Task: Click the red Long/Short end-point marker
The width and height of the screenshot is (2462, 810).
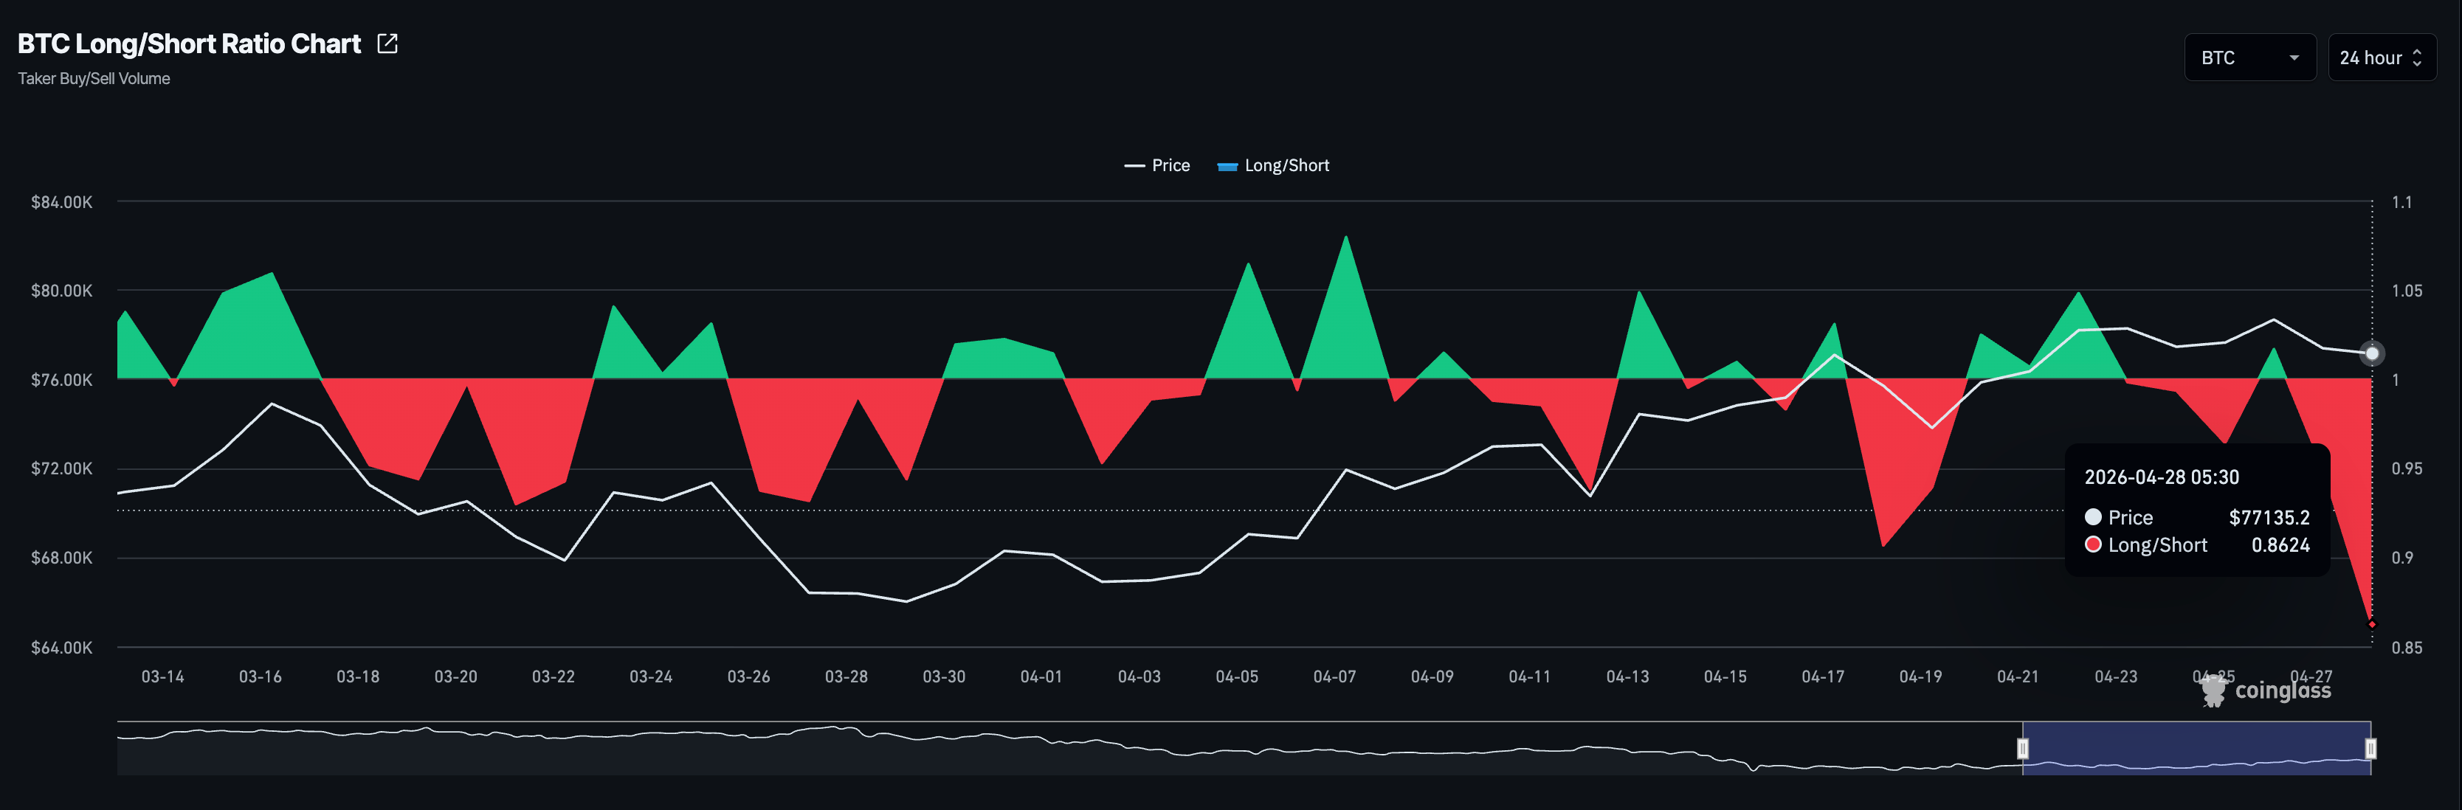Action: [2371, 624]
